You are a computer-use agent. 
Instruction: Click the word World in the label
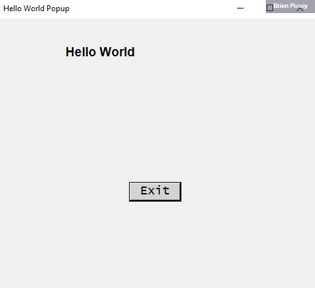click(117, 52)
